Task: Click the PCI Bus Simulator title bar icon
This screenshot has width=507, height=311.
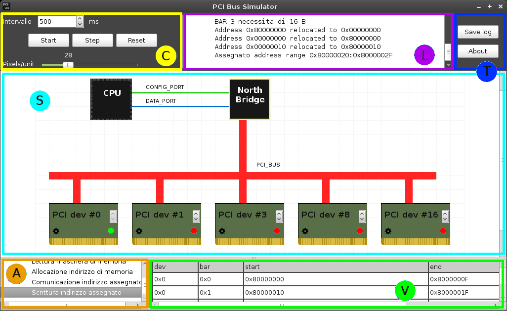Action: click(x=6, y=6)
